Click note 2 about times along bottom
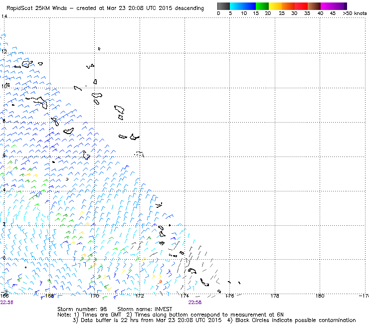 (x=205, y=315)
